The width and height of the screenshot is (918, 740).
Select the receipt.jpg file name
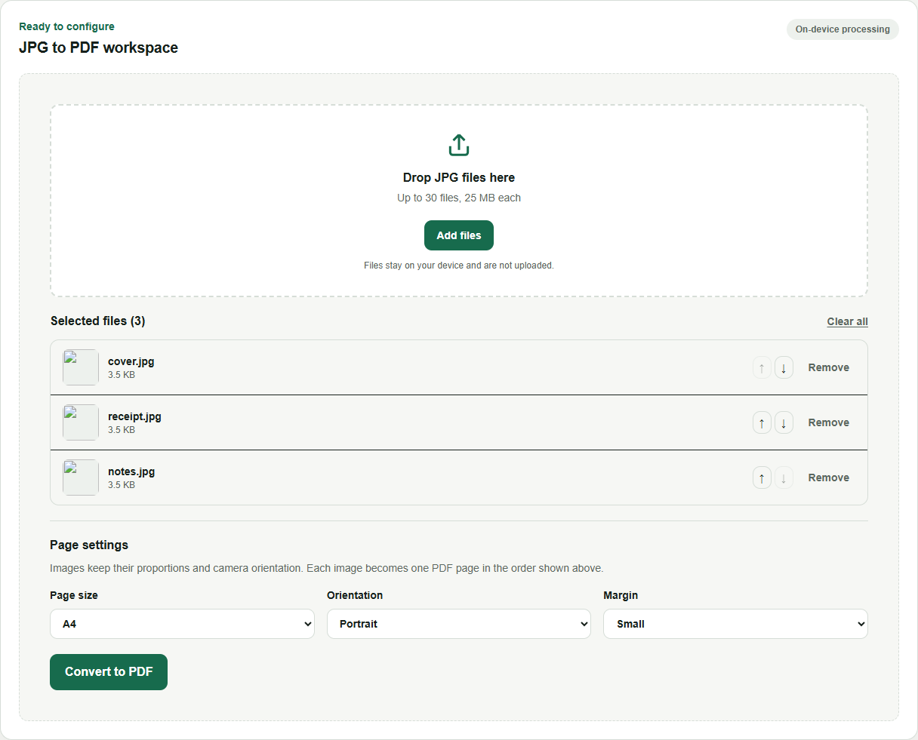134,416
